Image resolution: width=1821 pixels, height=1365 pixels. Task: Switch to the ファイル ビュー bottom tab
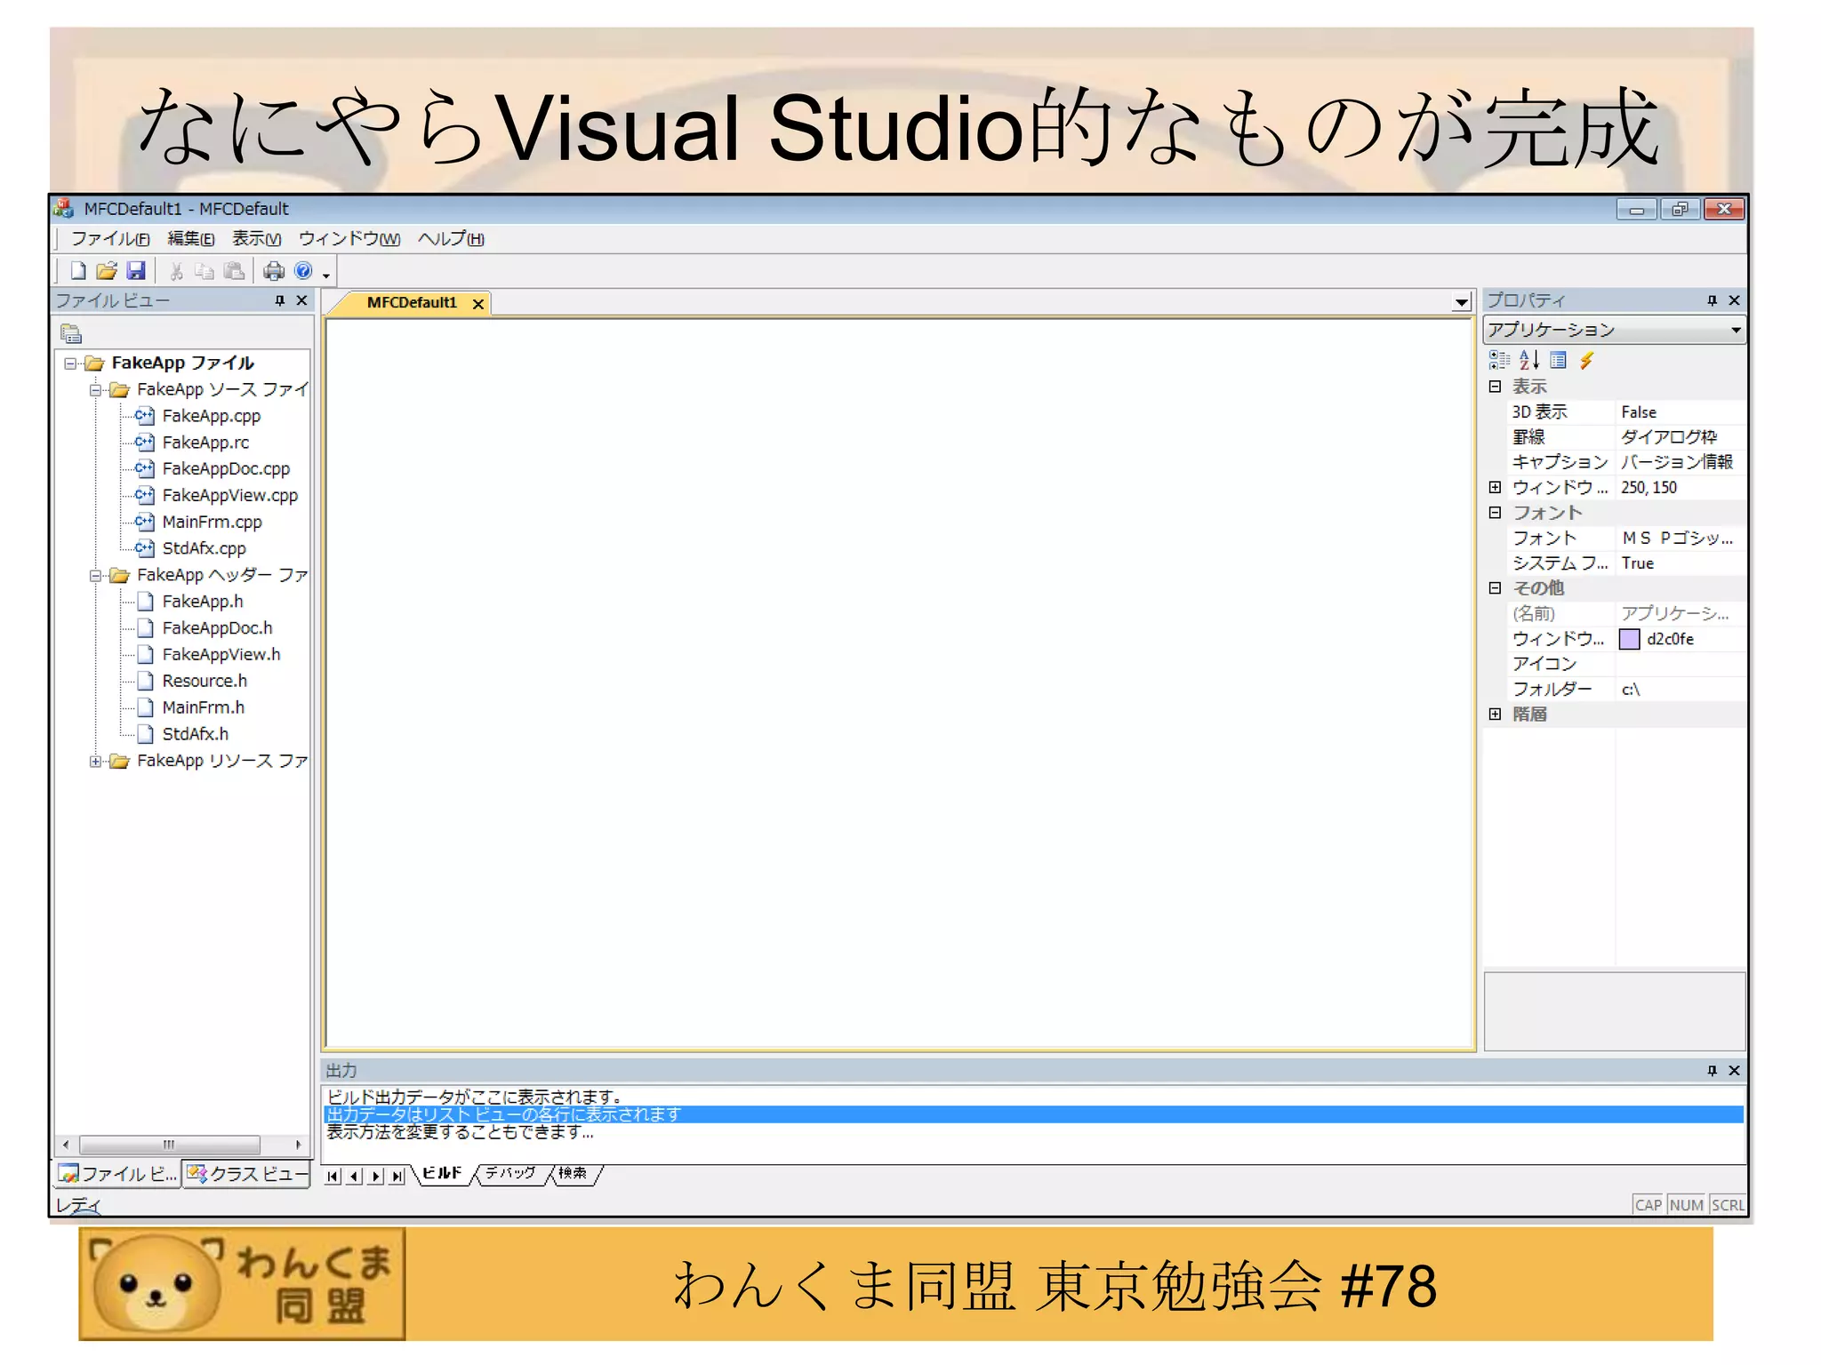tap(117, 1174)
